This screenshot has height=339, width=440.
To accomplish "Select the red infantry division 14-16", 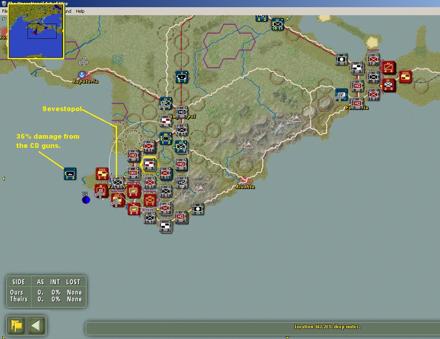I will coord(149,146).
